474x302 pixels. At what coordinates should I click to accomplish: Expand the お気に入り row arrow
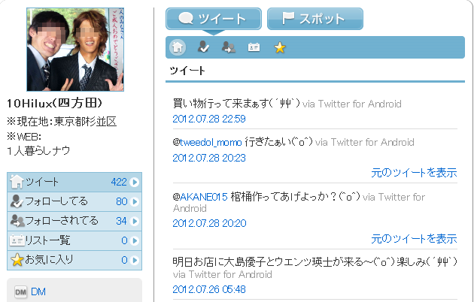click(135, 260)
